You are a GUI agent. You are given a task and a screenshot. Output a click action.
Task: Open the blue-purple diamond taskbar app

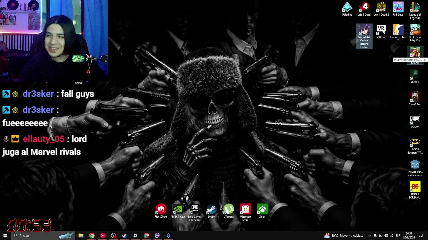tap(168, 236)
